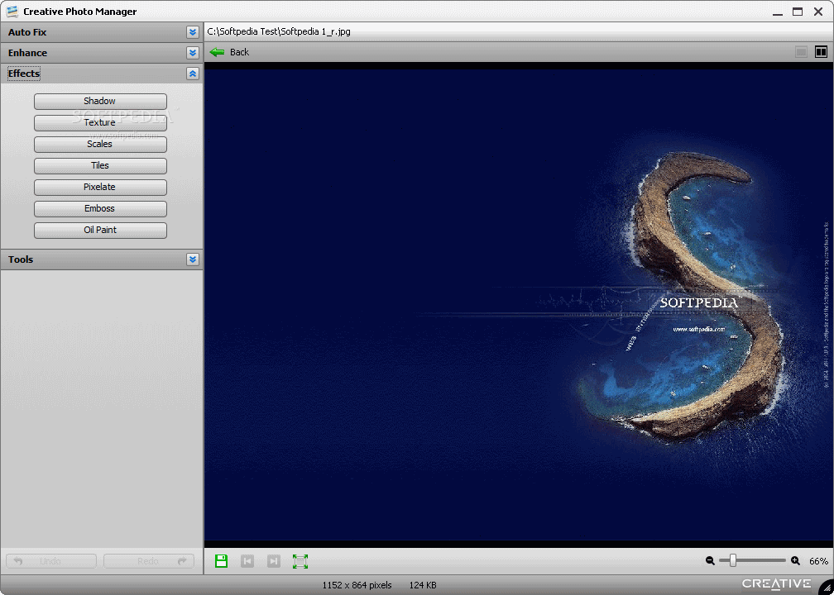Click the zoom in magnifier icon
Viewport: 834px width, 595px height.
point(795,560)
